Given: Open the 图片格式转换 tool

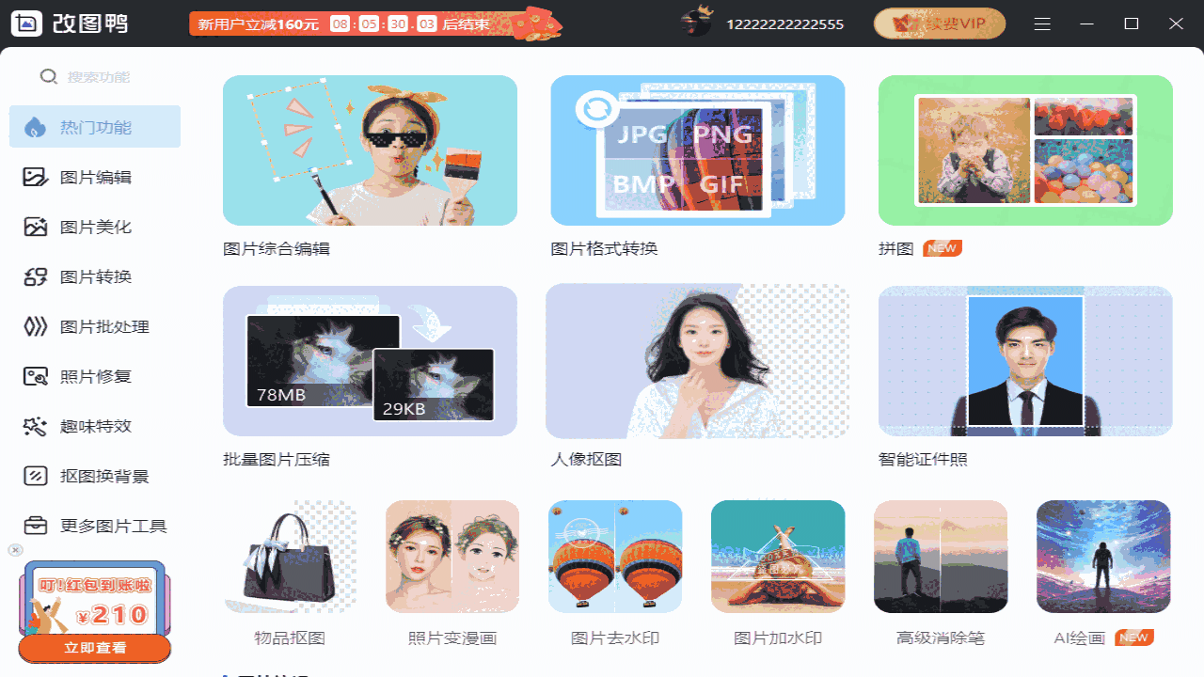Looking at the screenshot, I should click(x=697, y=150).
